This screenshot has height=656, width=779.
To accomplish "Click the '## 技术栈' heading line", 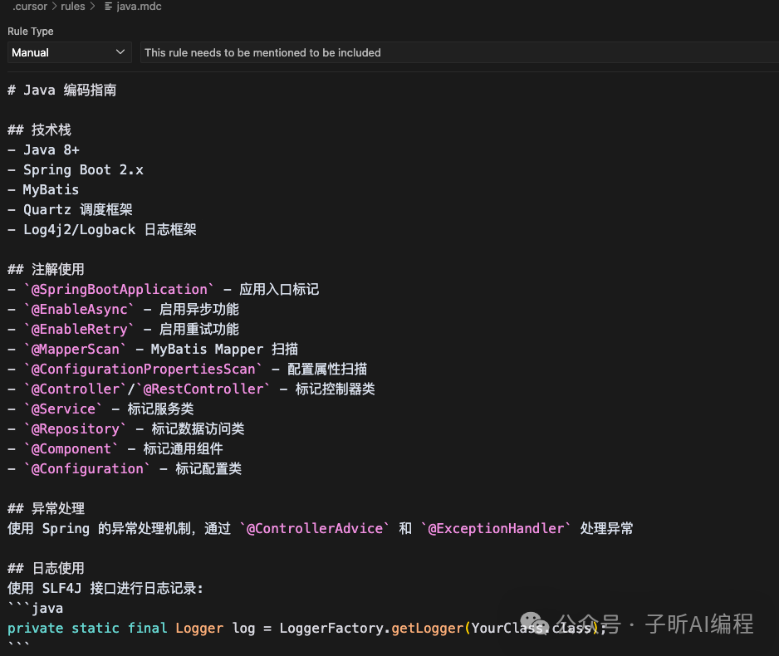I will pyautogui.click(x=39, y=130).
